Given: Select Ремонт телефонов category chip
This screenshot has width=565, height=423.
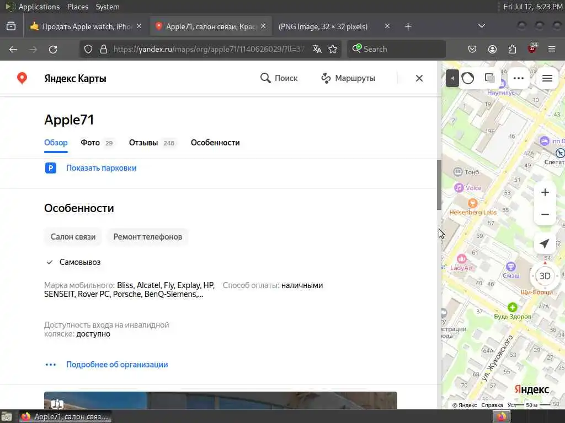Looking at the screenshot, I should 148,237.
